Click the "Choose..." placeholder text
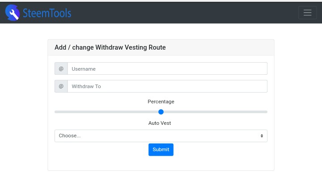This screenshot has width=322, height=191. [70, 136]
